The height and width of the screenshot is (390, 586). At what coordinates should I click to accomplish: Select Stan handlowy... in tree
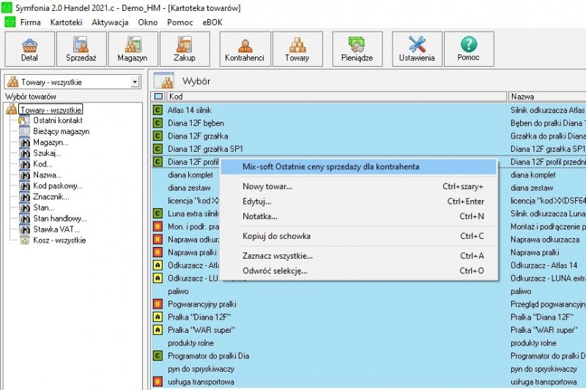click(60, 218)
